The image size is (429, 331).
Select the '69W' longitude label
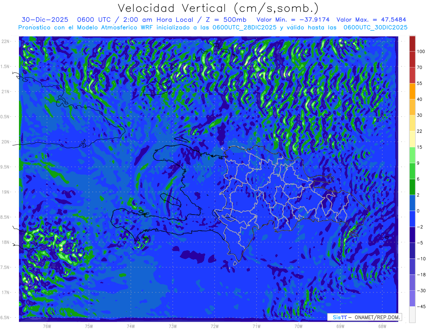point(340,326)
